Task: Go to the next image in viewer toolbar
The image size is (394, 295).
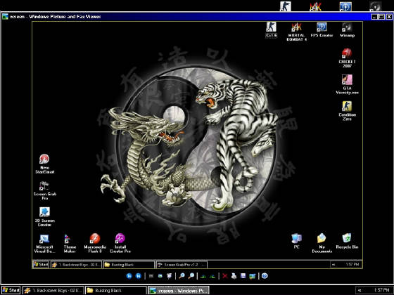Action: coord(139,276)
